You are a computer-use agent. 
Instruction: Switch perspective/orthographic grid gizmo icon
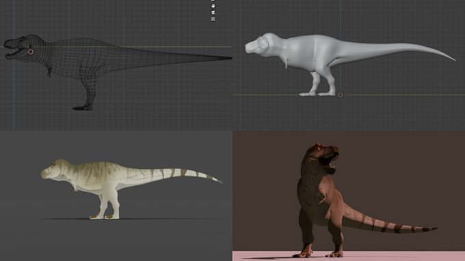[213, 19]
